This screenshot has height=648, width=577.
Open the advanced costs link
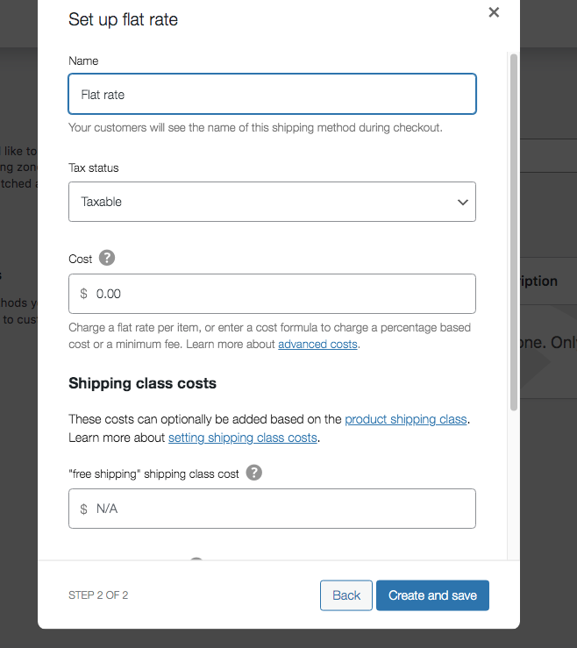pos(317,345)
